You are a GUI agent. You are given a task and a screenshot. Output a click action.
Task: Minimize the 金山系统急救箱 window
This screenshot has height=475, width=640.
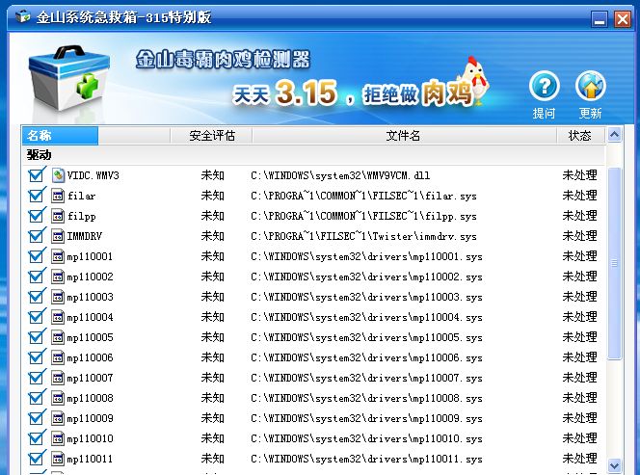point(600,18)
